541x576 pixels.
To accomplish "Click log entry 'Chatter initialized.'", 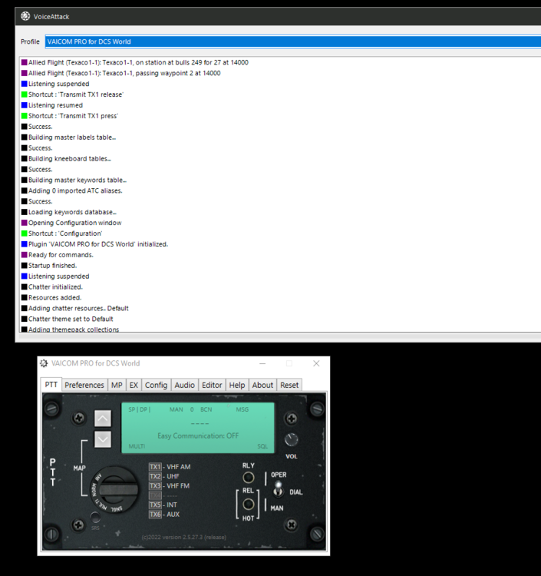I will coord(52,287).
